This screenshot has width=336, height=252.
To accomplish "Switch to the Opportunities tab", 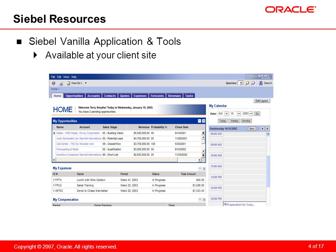I will point(74,96).
